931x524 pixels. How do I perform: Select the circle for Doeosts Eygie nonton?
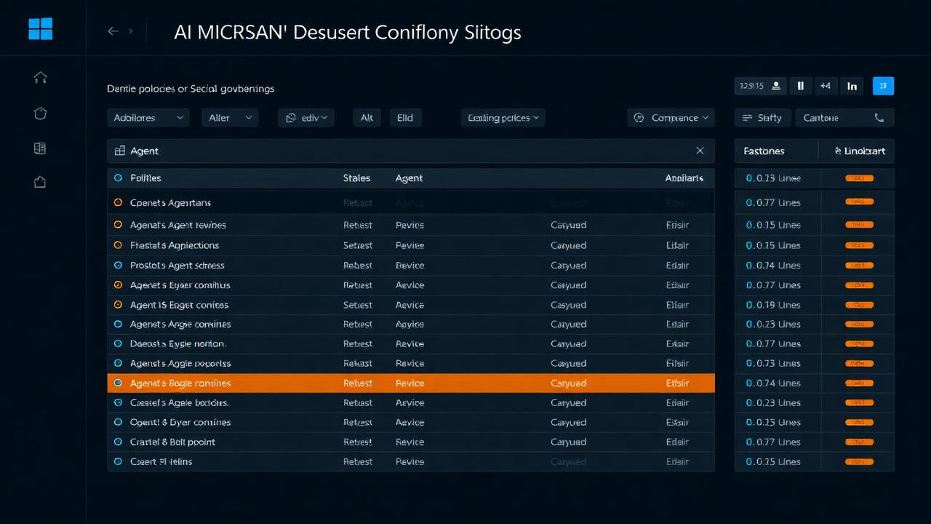tap(118, 344)
